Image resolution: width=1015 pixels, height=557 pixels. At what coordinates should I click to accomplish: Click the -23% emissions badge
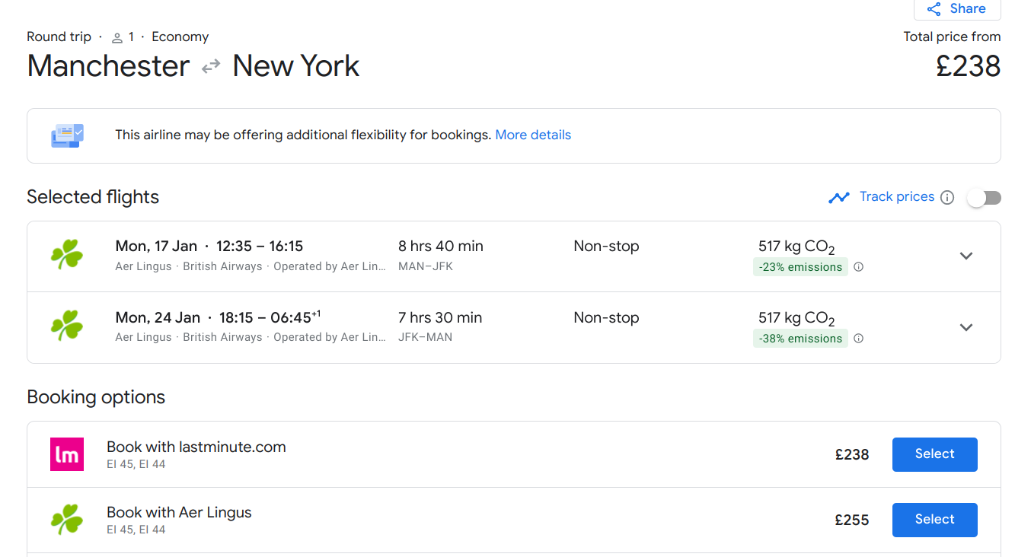[800, 267]
